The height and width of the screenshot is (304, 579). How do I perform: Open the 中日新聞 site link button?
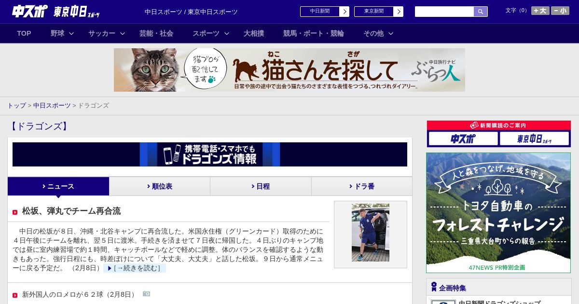pos(320,12)
